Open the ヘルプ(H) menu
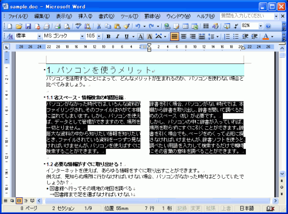Viewport: 288px width, 214px height. coord(206,16)
